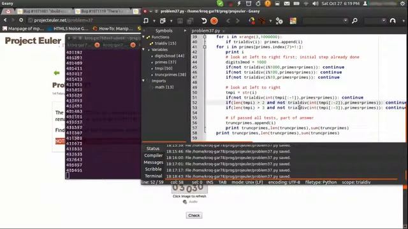
Task: Open the Compiler message tab
Action: pyautogui.click(x=153, y=155)
